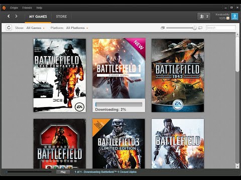Screen dimensions: 241x180
Task: Select the Complete Battlefield Collection tile
Action: 60,143
